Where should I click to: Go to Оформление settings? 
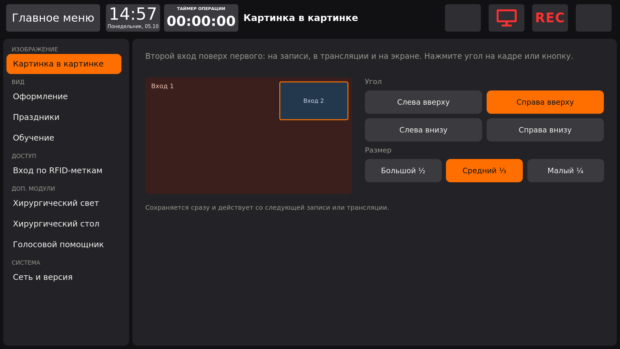point(64,97)
